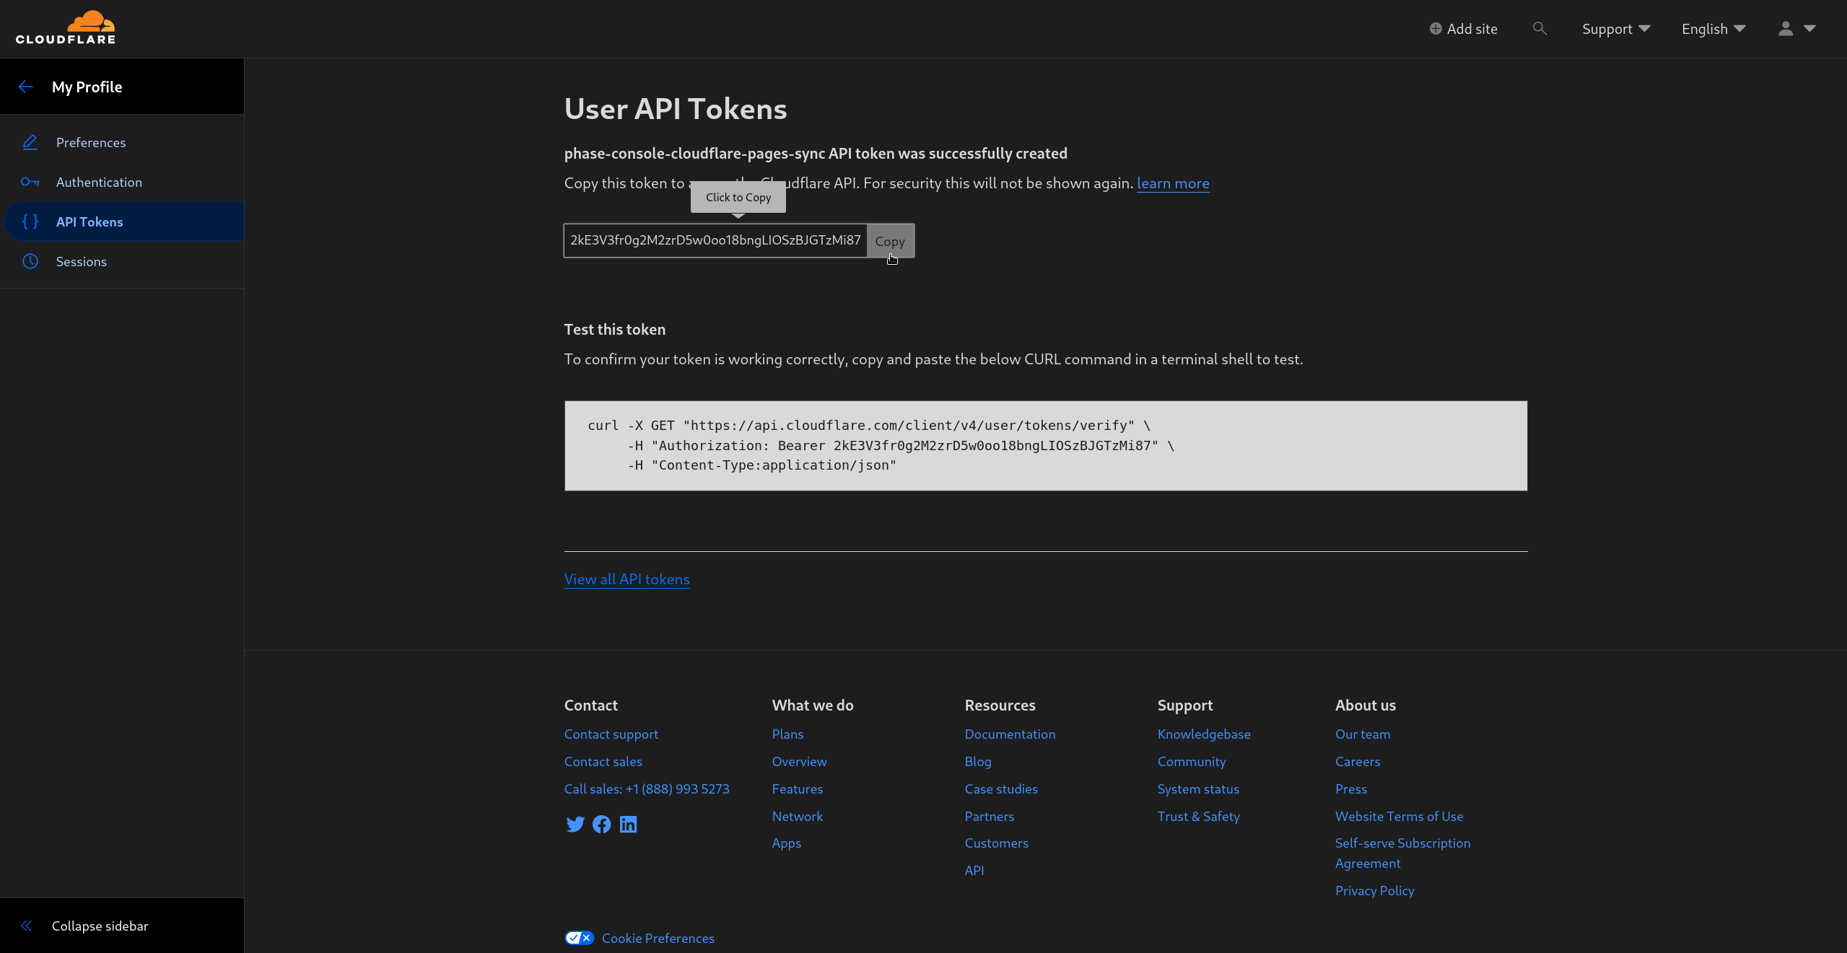Click the Cloudflare logo

66,27
